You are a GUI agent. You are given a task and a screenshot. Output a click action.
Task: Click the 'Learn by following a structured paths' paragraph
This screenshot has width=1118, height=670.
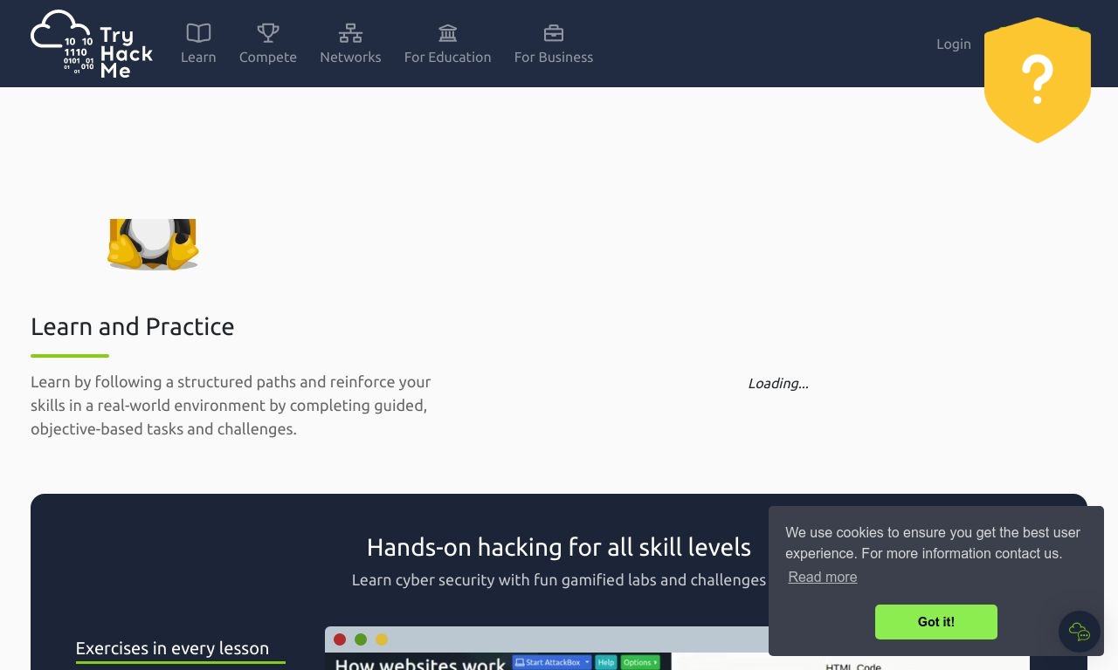click(x=231, y=406)
